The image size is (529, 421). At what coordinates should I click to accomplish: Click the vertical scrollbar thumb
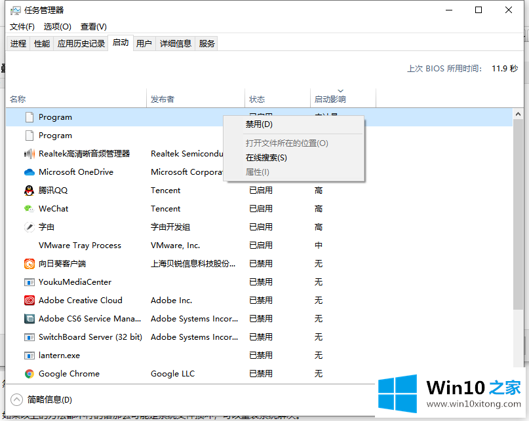click(519, 214)
